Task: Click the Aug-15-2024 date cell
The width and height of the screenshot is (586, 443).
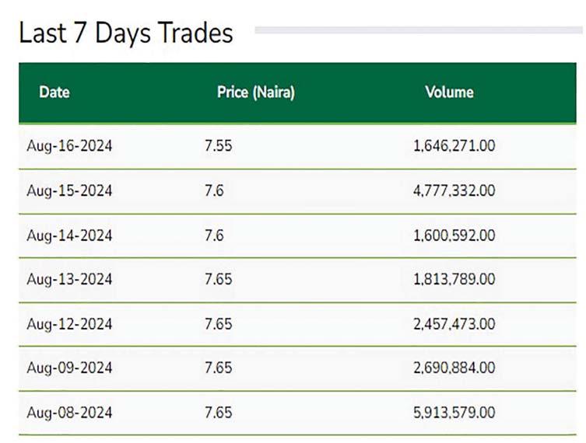Action: [69, 190]
